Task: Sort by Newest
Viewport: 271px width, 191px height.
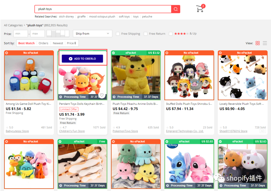Action: [x=58, y=43]
